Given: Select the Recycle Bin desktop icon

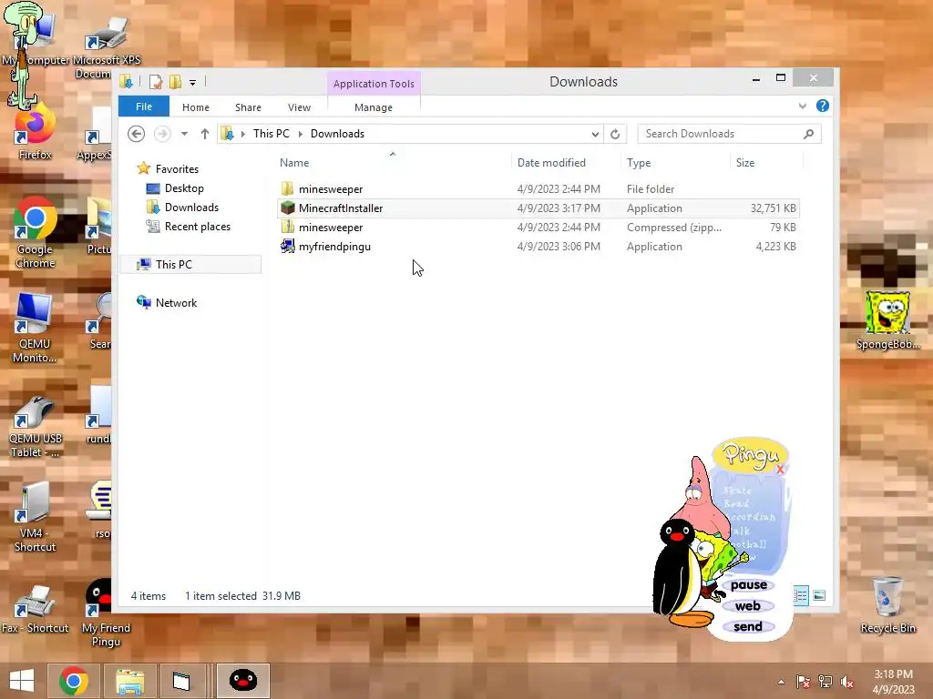Looking at the screenshot, I should 887,605.
